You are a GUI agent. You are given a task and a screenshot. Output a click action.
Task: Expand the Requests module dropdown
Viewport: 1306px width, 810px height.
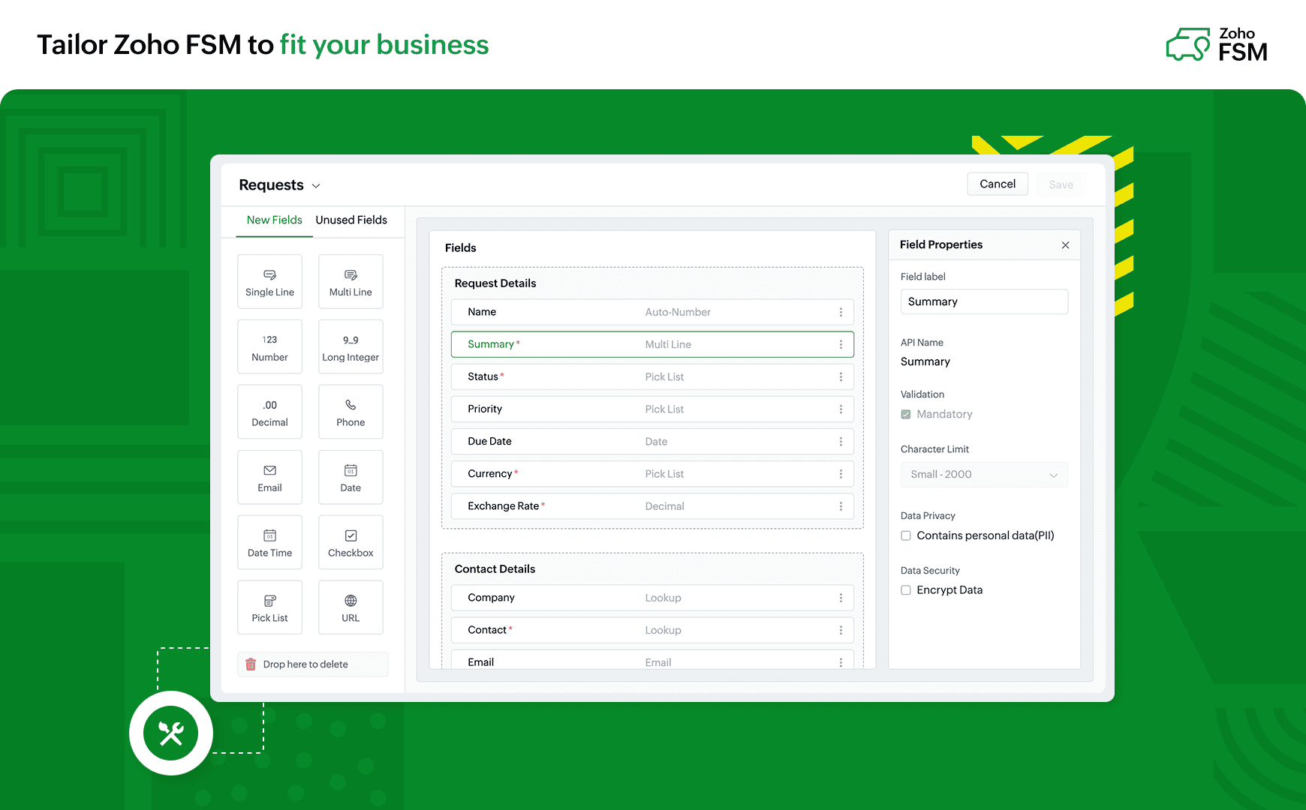coord(316,185)
